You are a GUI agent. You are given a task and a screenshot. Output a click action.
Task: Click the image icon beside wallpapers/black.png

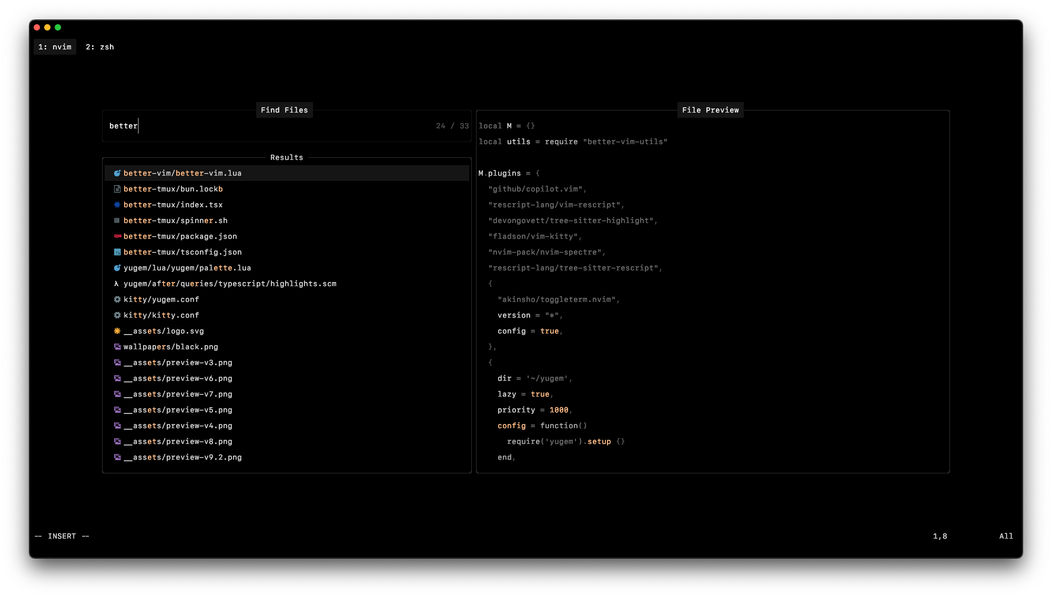pyautogui.click(x=117, y=347)
